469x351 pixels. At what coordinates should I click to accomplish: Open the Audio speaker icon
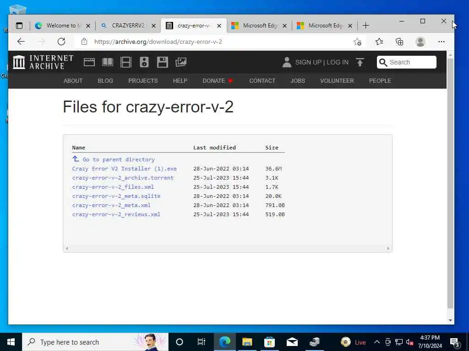point(144,62)
